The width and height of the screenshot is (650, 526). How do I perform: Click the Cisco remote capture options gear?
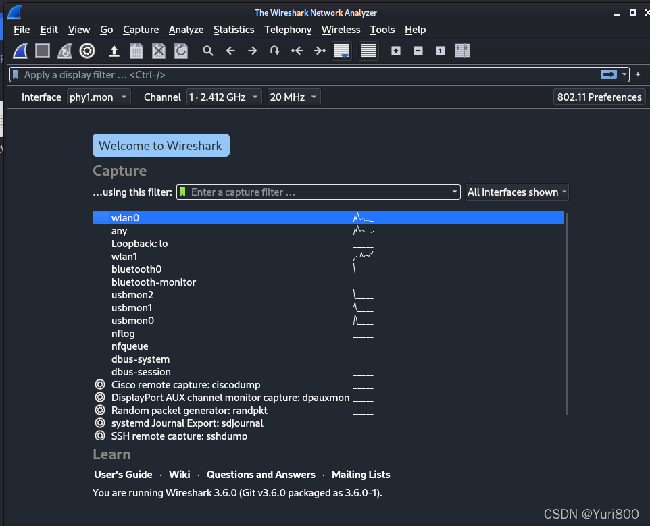100,385
